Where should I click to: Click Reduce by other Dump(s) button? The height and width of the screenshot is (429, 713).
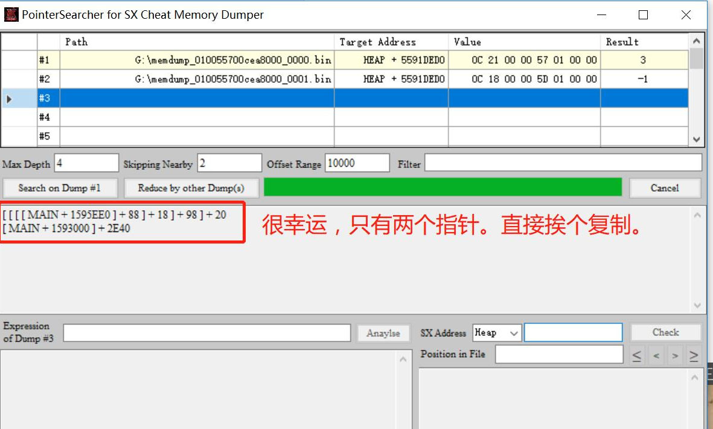(191, 188)
